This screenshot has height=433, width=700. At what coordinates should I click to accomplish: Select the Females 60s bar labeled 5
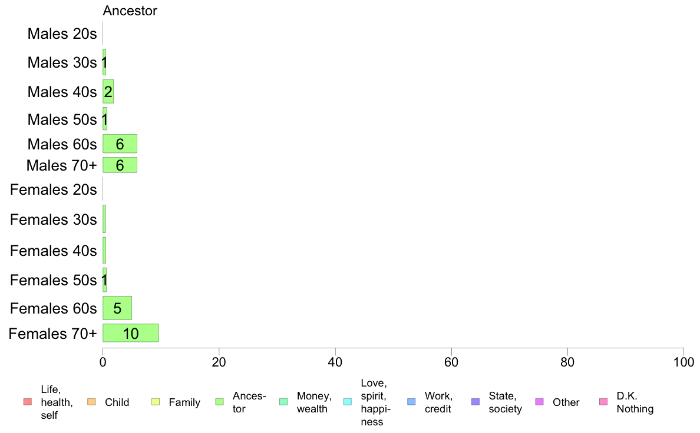click(117, 308)
